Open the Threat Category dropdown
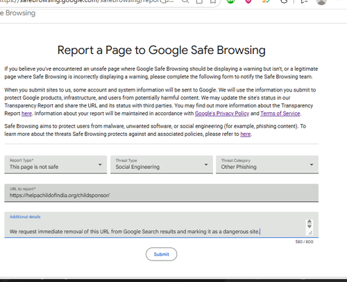The height and width of the screenshot is (282, 347). coord(267,164)
